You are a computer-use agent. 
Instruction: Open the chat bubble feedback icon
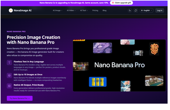[x=136, y=10]
